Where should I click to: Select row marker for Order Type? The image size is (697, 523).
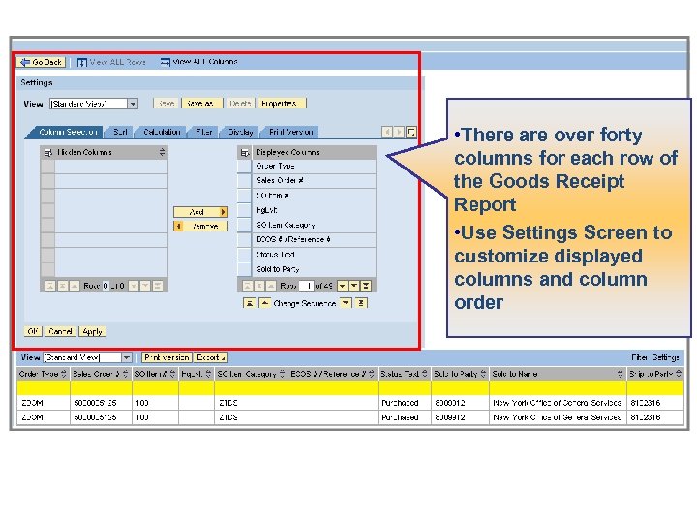tap(245, 166)
